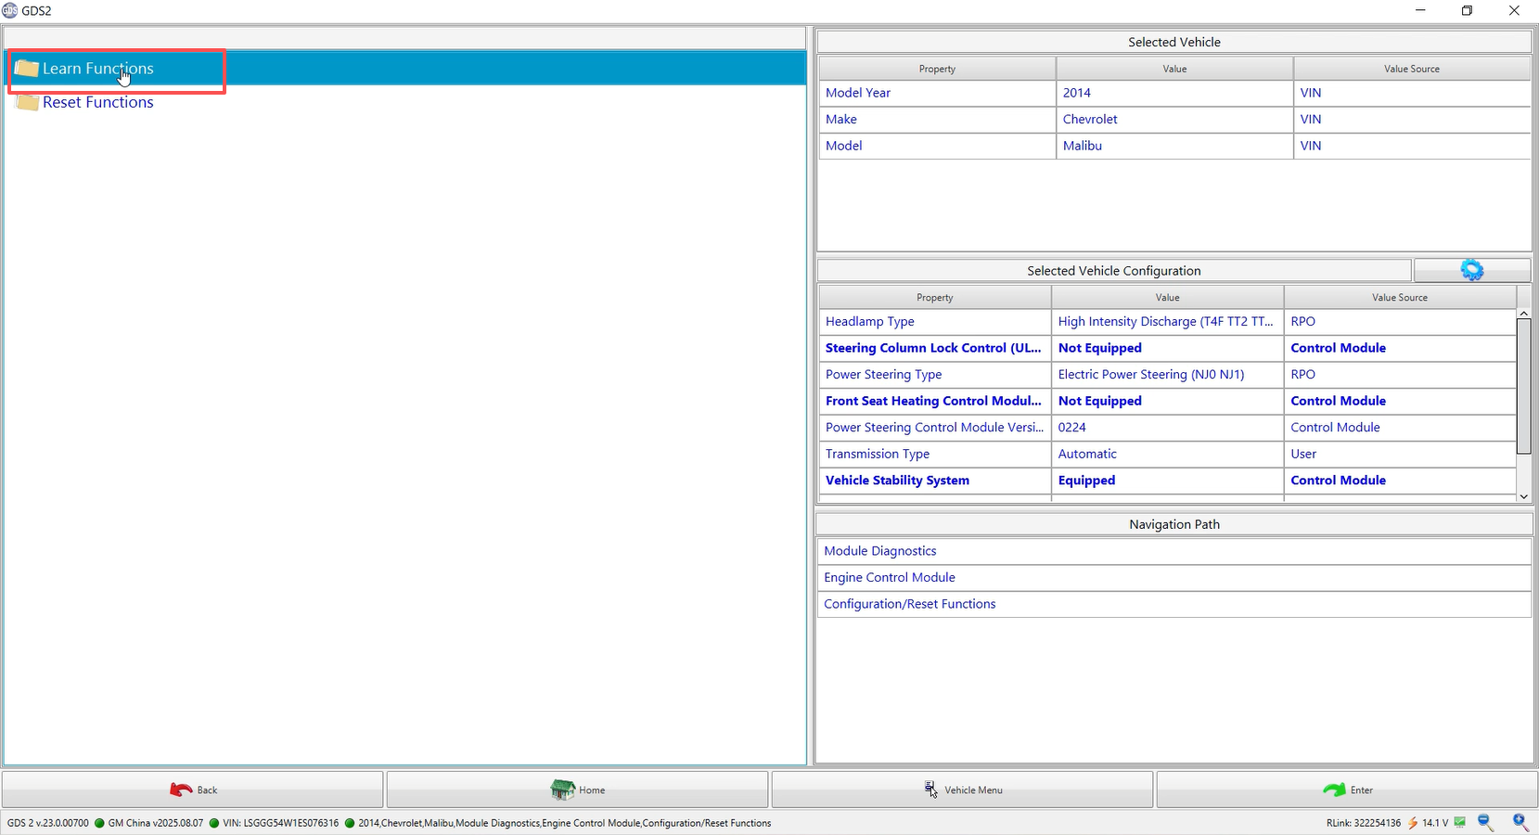
Task: Open the Reset Functions folder
Action: pyautogui.click(x=97, y=102)
